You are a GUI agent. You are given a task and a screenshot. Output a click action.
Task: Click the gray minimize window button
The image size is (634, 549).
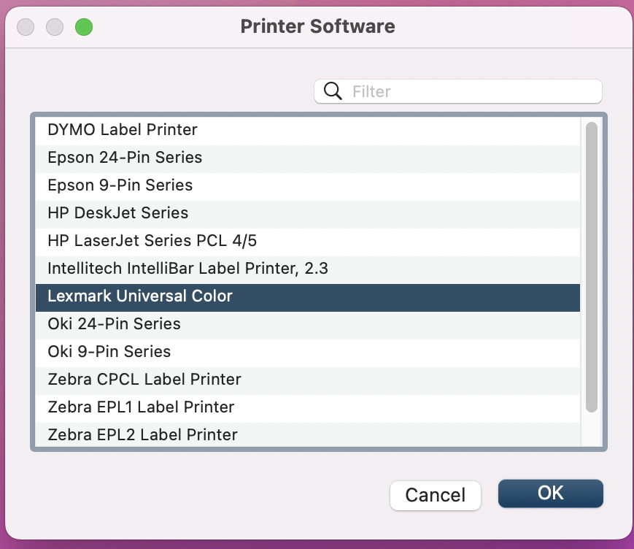(55, 27)
